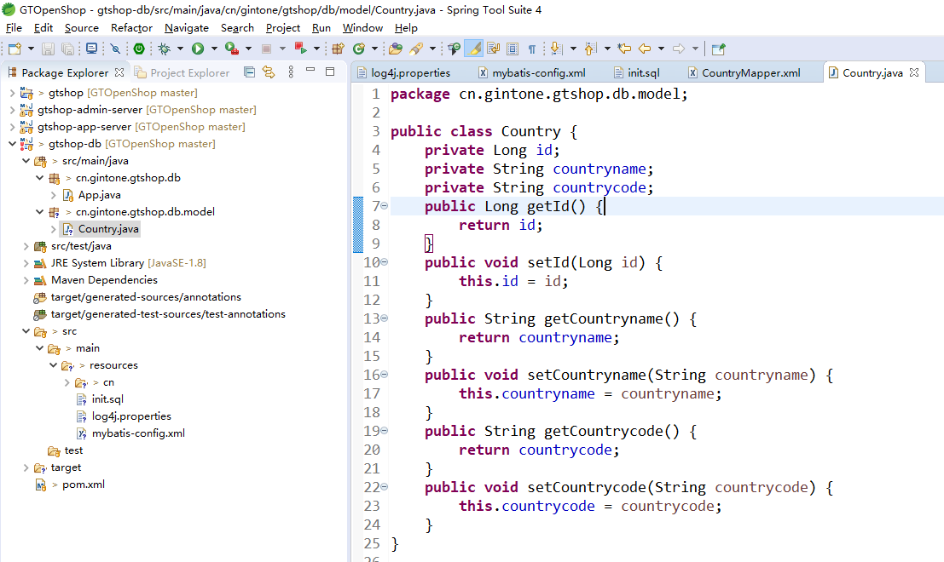This screenshot has height=562, width=944.
Task: Switch to the CountryMapper.xml editor tab
Action: 750,73
